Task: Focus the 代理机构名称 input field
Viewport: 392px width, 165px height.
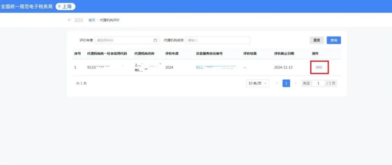Action: point(217,40)
